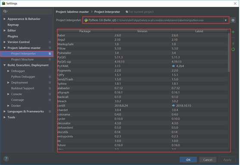Select the colorama package row

click(142, 115)
